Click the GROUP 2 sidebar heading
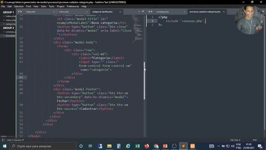The width and height of the screenshot is (266, 150). tap(8, 28)
